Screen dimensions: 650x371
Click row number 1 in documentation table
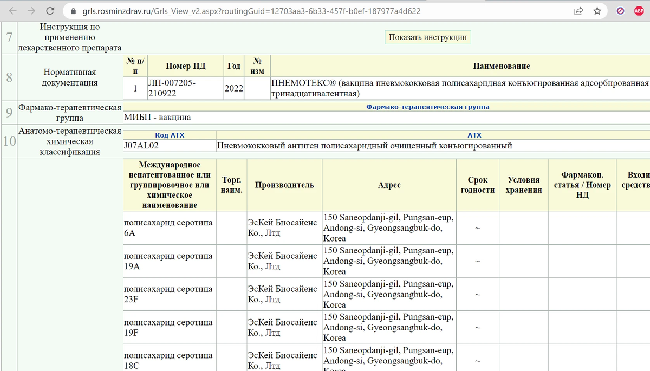click(135, 88)
